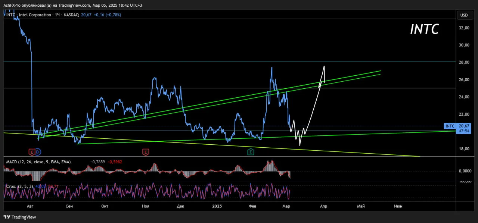478x223 pixels.
Task: Click the Май month on the time axis
Action: pos(361,206)
